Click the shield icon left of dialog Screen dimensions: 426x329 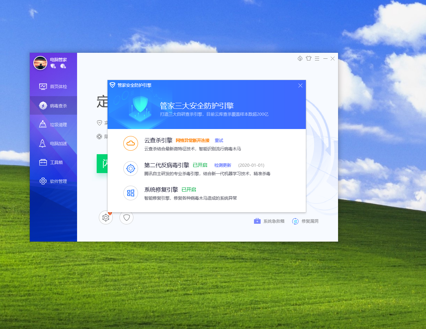pyautogui.click(x=99, y=123)
